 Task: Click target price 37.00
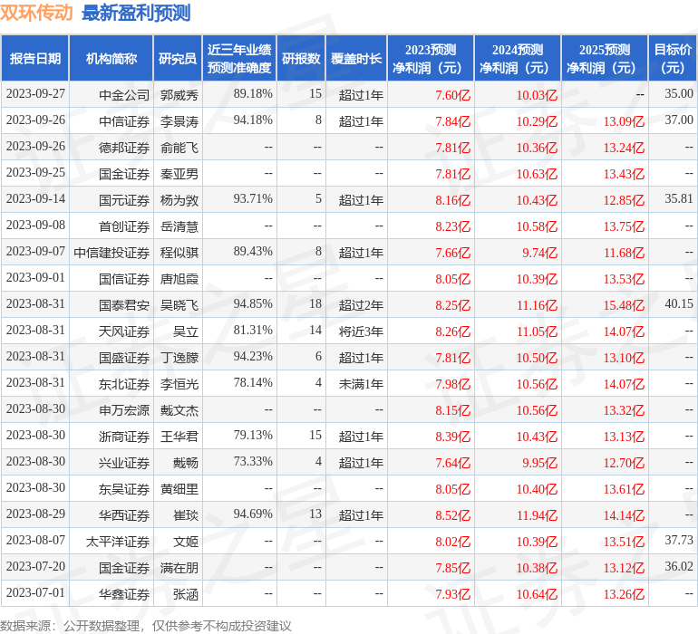coord(679,120)
